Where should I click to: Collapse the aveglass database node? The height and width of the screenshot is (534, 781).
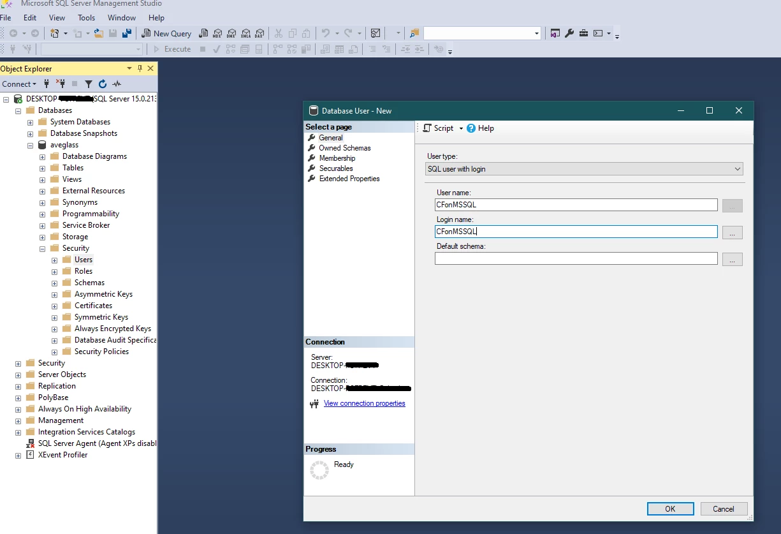(x=30, y=145)
